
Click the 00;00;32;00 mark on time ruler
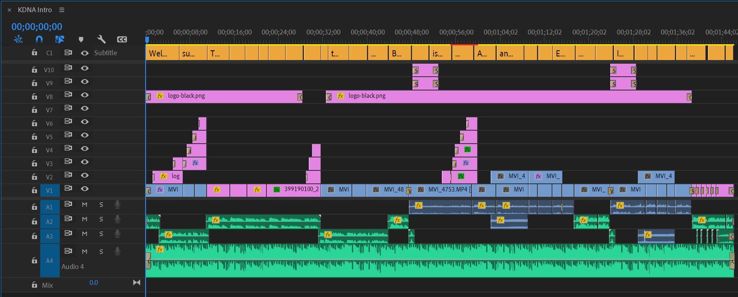point(323,32)
